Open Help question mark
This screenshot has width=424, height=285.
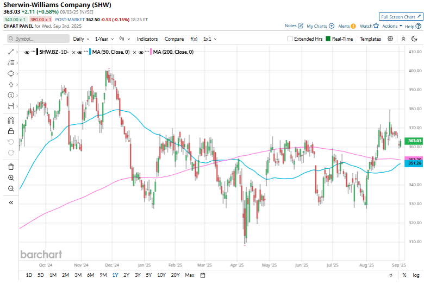419,26
